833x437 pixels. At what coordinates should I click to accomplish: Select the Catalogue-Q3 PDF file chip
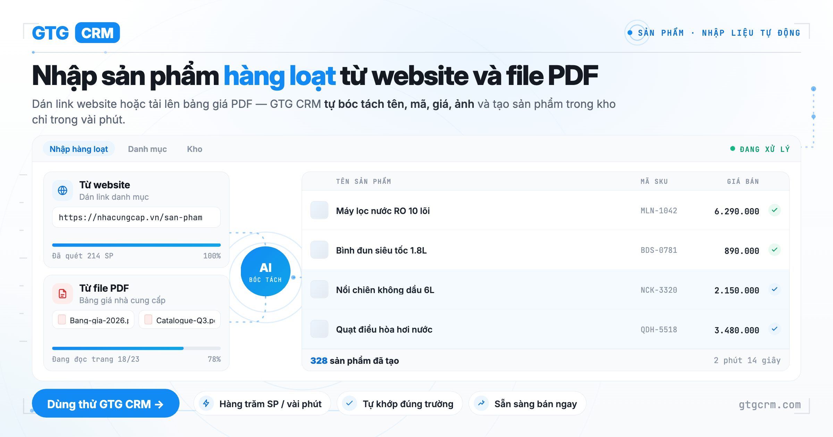(x=179, y=320)
